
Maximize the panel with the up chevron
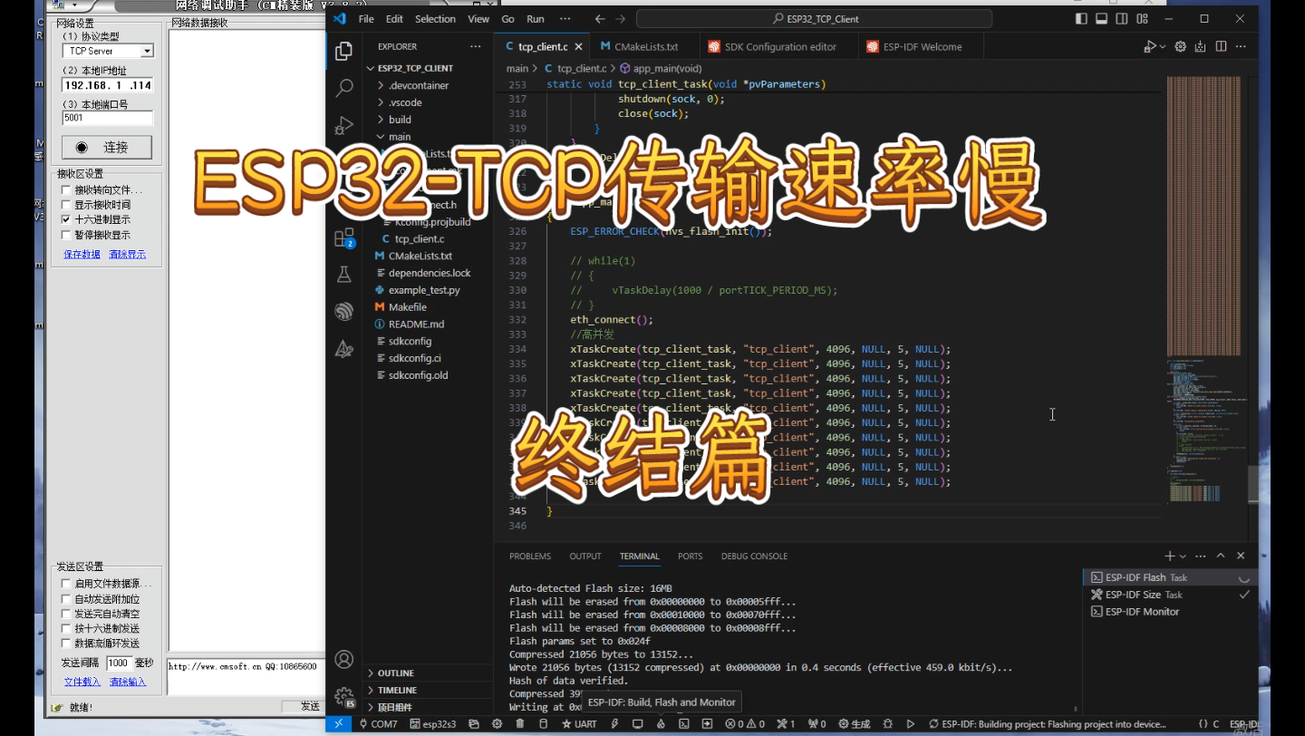(x=1221, y=556)
